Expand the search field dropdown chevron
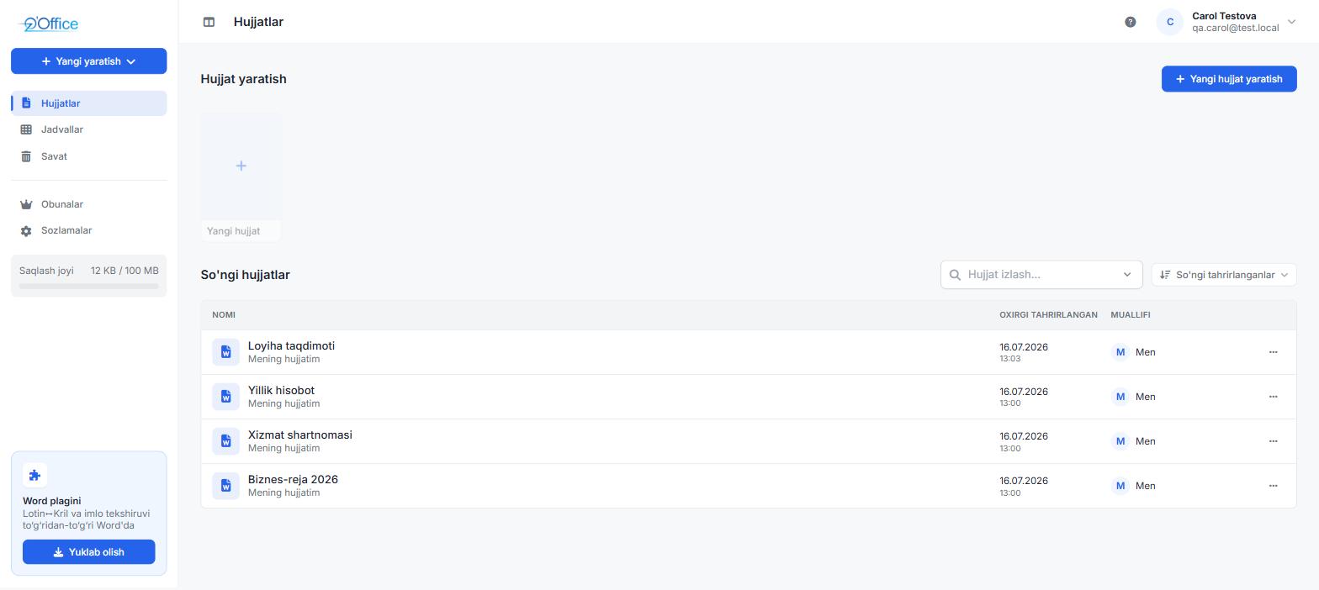 pyautogui.click(x=1127, y=275)
